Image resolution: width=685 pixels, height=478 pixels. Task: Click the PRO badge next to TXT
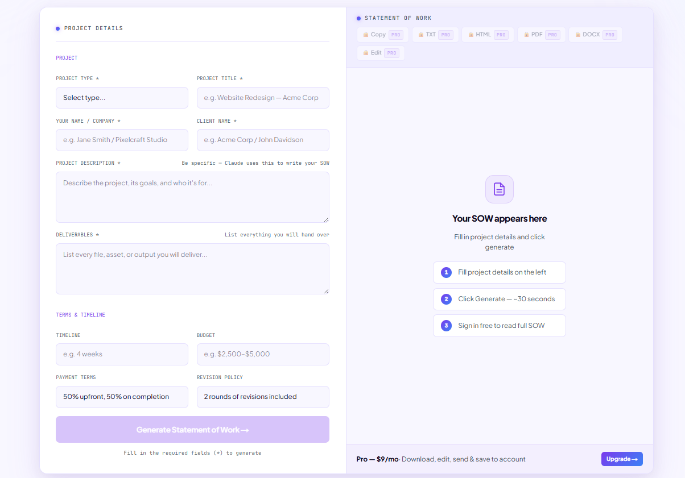point(445,35)
